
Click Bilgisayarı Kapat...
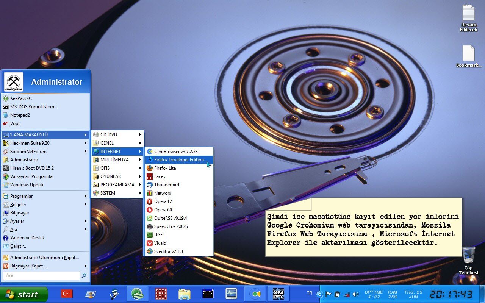(45, 266)
